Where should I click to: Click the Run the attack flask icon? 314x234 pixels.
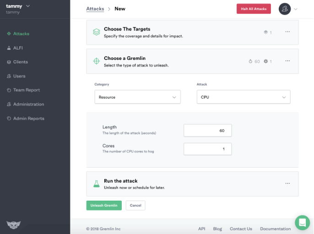[97, 184]
